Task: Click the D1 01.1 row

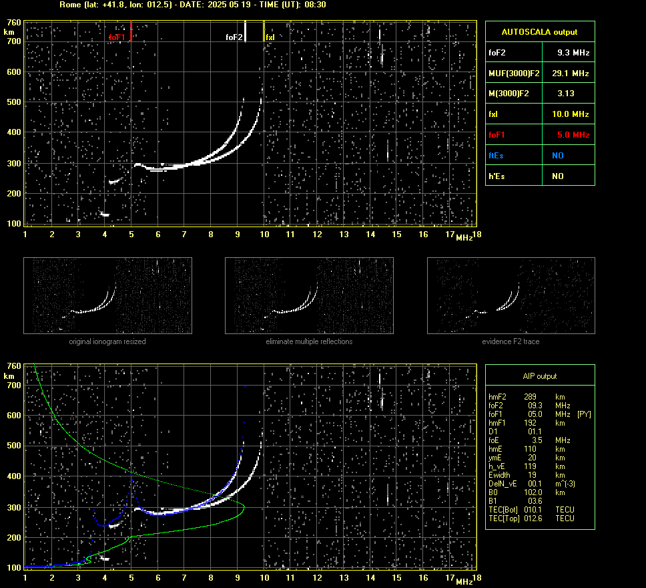Action: point(515,432)
